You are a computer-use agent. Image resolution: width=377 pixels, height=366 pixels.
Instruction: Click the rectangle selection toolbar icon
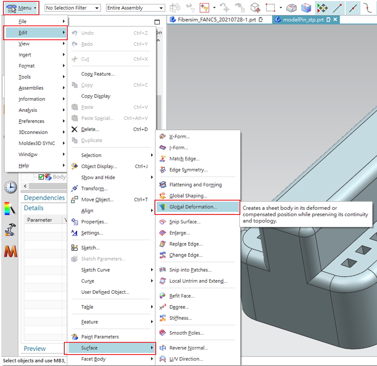coord(270,8)
